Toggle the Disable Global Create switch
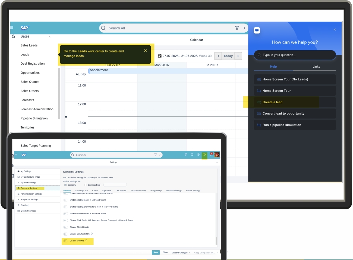 point(65,227)
